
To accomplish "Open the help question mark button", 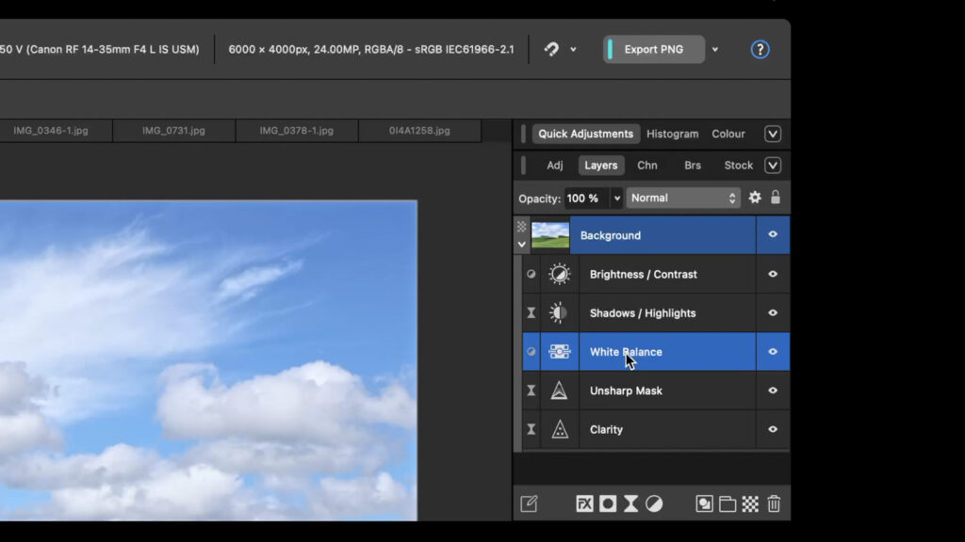I will coord(760,49).
